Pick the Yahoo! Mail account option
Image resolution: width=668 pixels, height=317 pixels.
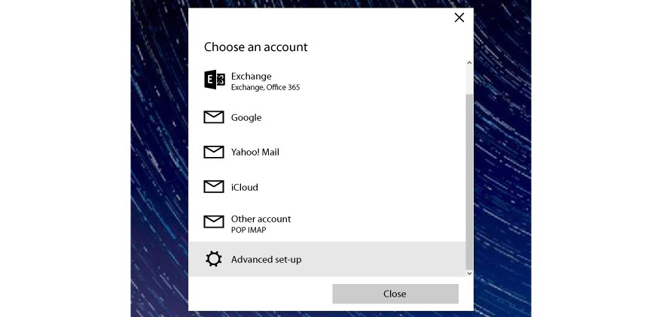(327, 152)
